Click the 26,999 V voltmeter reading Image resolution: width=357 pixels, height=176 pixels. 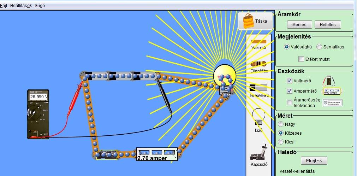coord(38,97)
